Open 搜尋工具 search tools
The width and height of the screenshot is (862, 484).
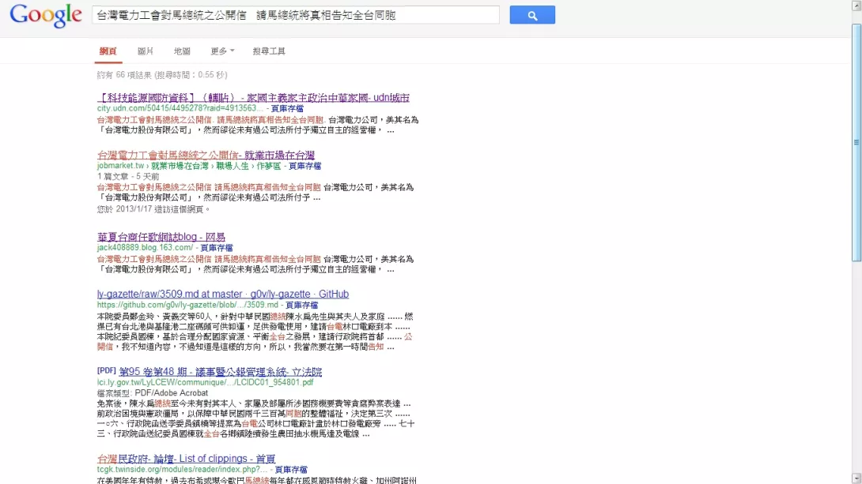(269, 51)
